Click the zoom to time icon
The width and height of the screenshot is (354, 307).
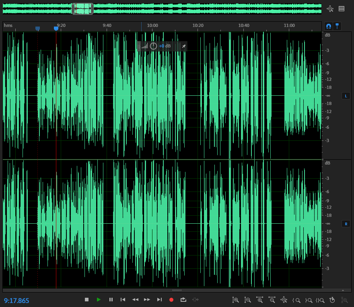(x=332, y=300)
